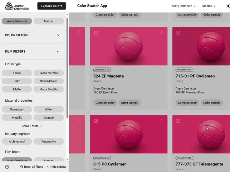
Task: Expand Show 3 more material properties
Action: click(32, 126)
